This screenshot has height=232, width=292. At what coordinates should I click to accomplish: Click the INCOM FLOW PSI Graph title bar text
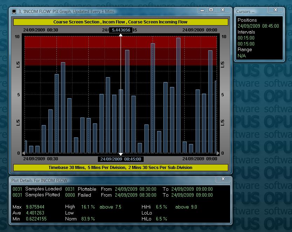66,12
